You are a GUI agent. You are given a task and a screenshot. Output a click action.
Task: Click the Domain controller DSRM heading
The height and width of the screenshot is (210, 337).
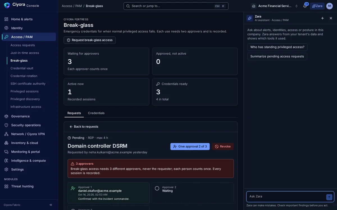[97, 146]
